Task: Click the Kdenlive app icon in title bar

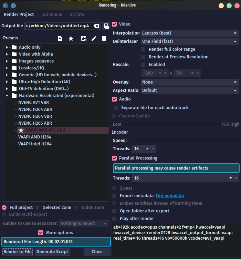Action: 6,6
